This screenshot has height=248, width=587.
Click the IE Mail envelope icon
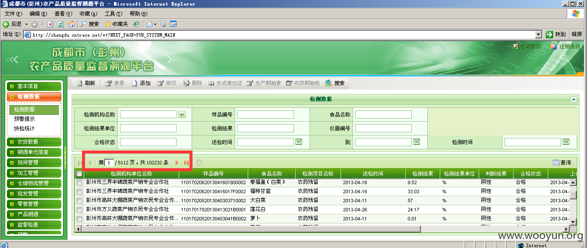click(x=149, y=24)
